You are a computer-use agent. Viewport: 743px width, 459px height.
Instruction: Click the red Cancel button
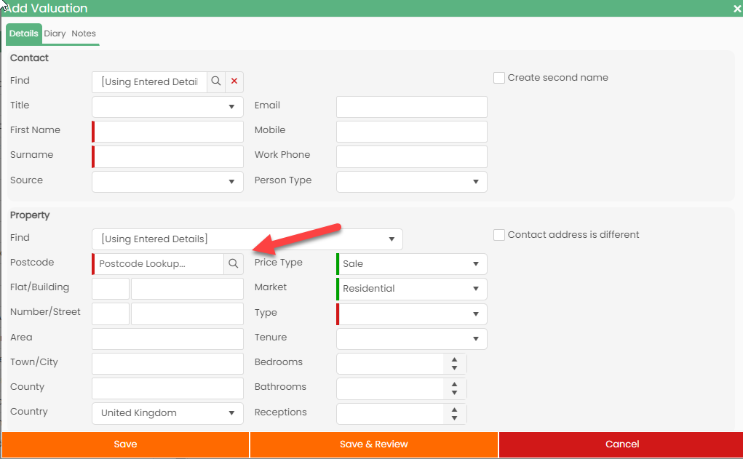coord(621,444)
